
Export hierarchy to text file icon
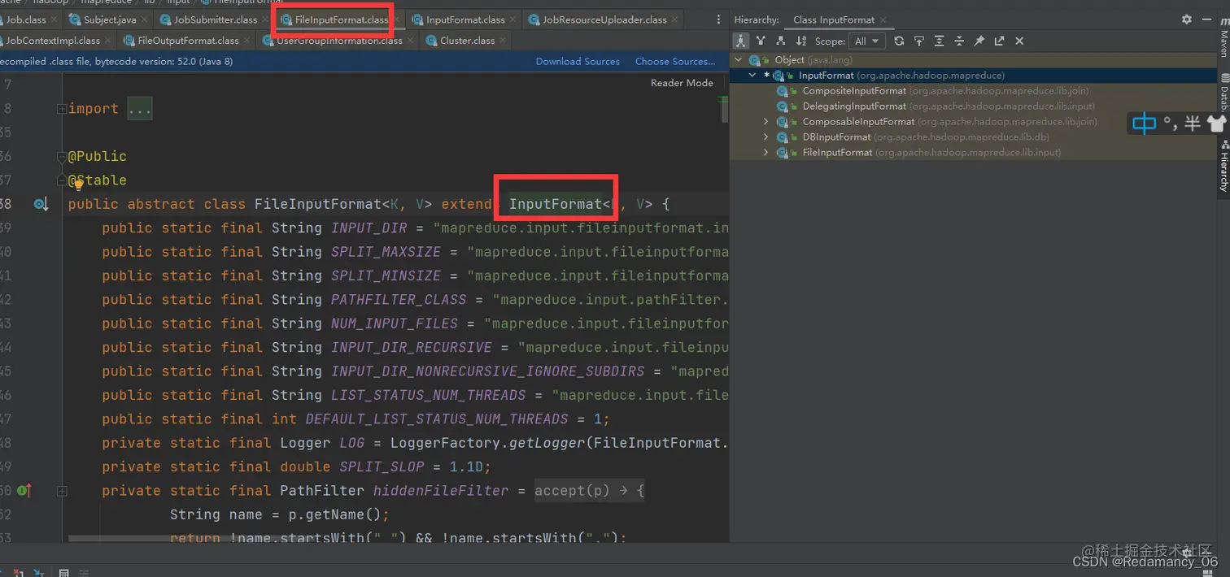(x=999, y=41)
